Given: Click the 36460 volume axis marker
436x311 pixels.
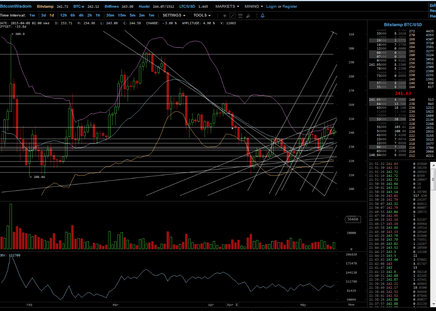Looking at the screenshot, I should pos(352,220).
